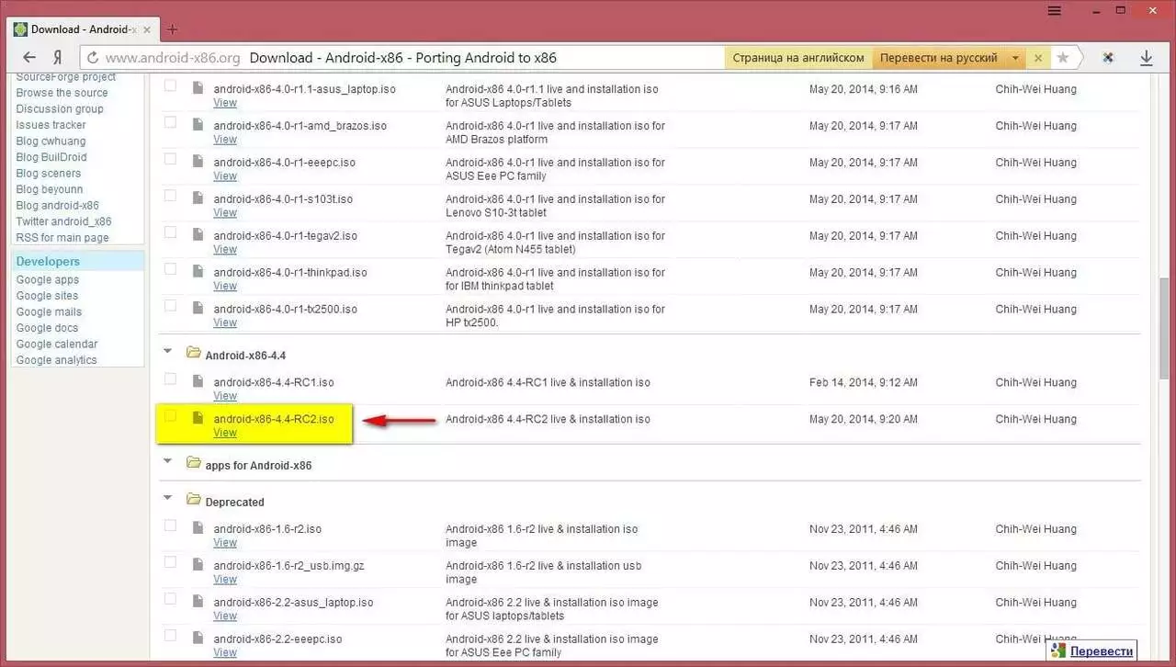Open android-x86-1.6-r2_usb.img.gz file link
The width and height of the screenshot is (1176, 667).
coord(288,566)
